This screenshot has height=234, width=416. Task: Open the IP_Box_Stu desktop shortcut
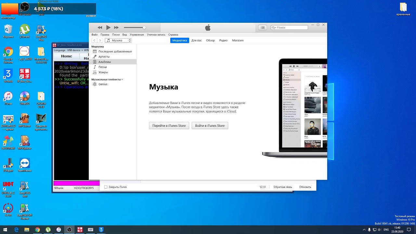tap(25, 76)
